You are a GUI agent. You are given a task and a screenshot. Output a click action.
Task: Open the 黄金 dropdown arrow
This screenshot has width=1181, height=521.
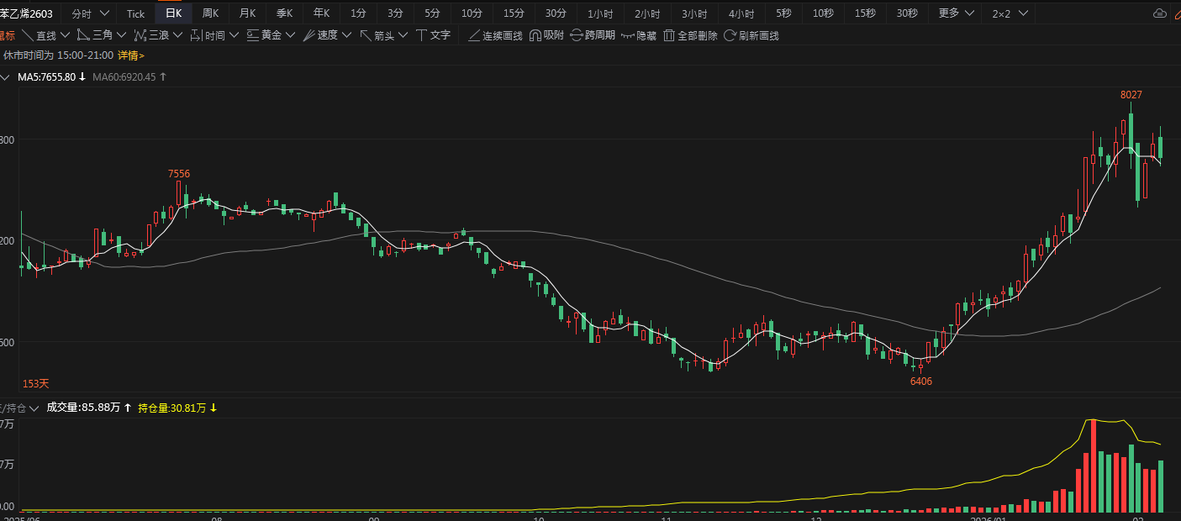coord(290,35)
